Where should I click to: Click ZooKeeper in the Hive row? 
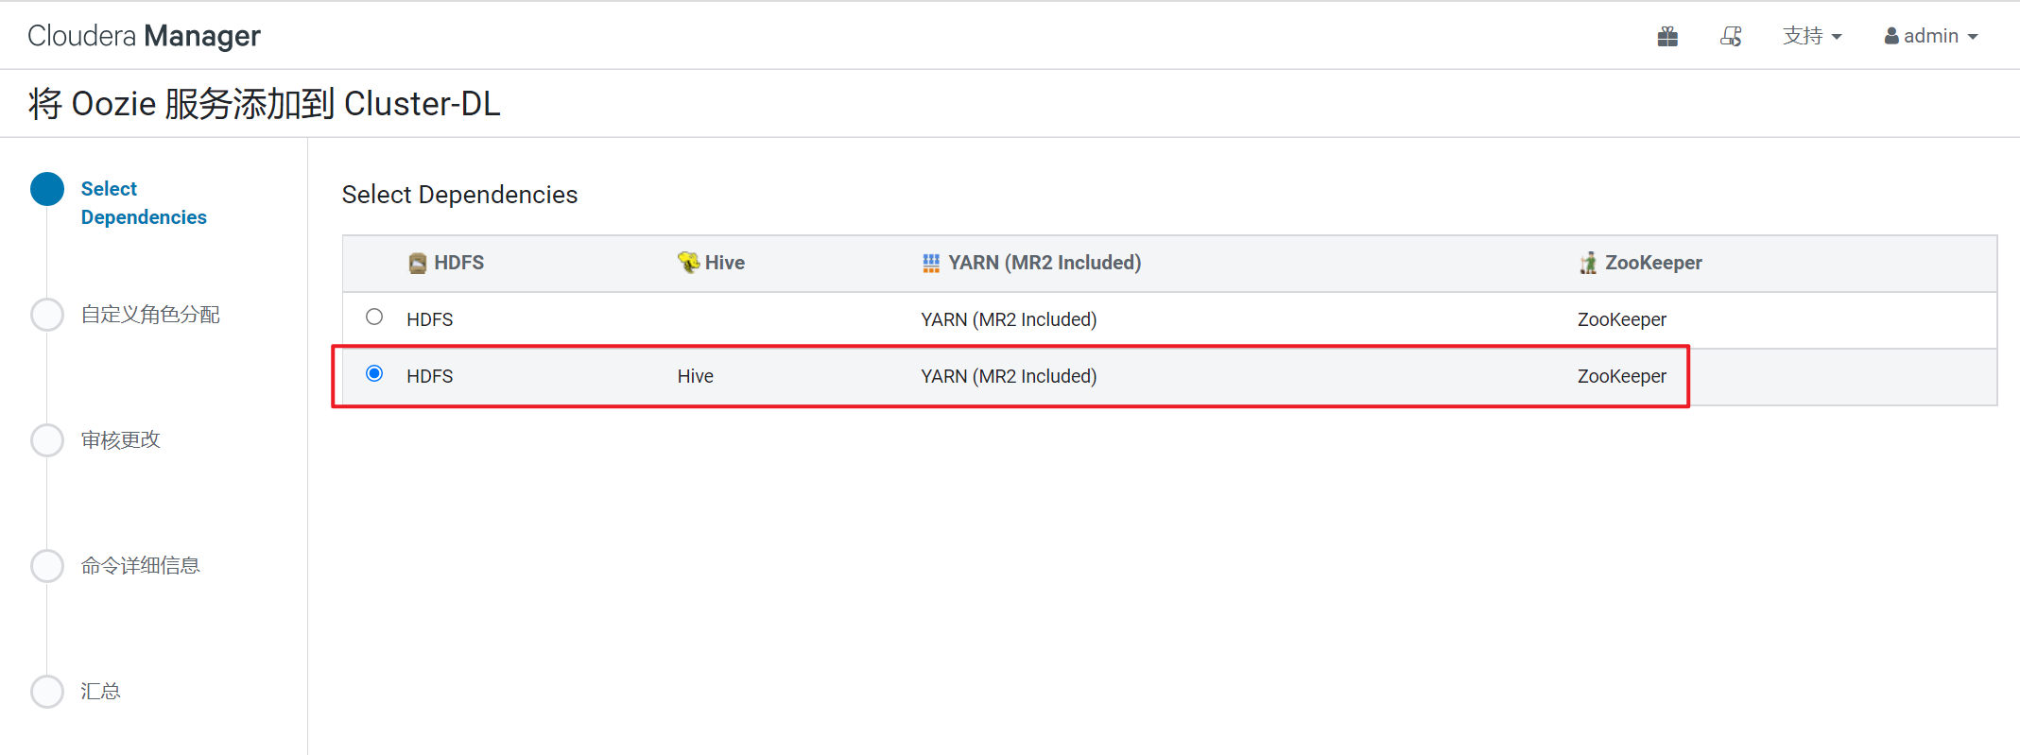point(1622,376)
